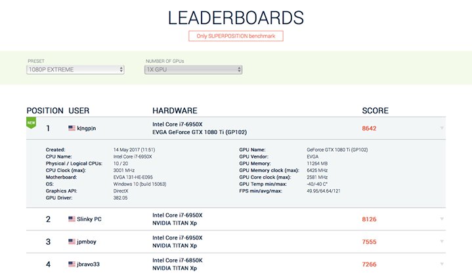472x273 pixels.
Task: Click the OS value Windows 10 (build 15063)
Action: point(140,184)
